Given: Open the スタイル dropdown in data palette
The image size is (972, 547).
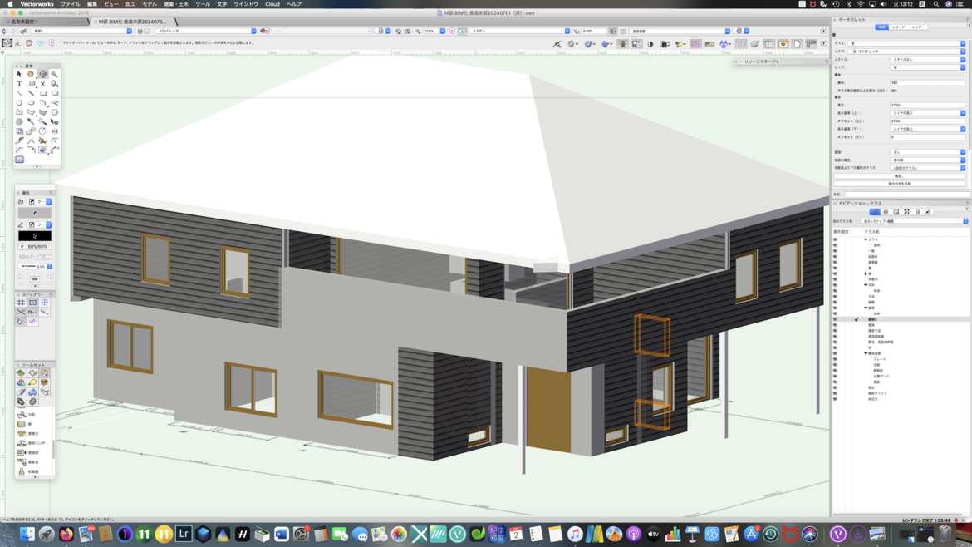Looking at the screenshot, I should tap(926, 60).
